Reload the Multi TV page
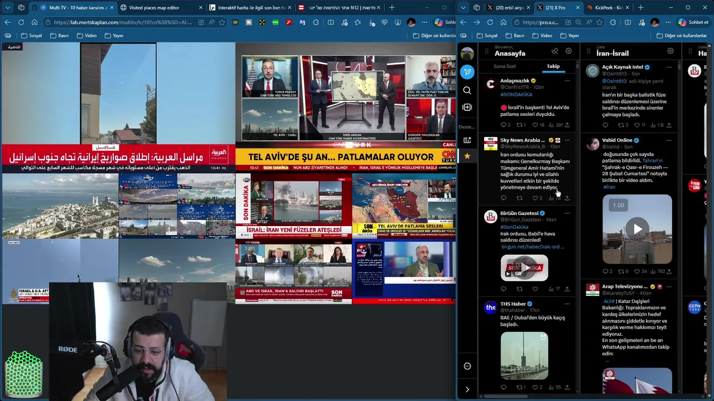Screen dimensions: 714x401 (x=21, y=22)
